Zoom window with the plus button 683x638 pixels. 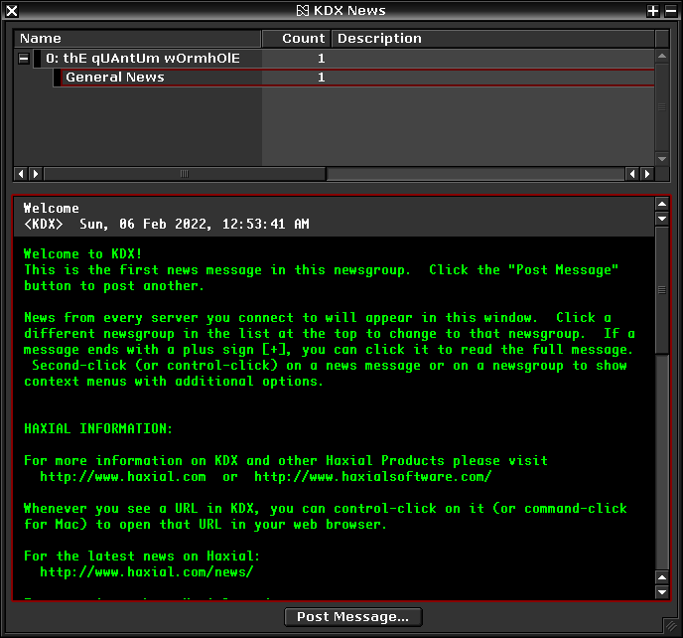(x=652, y=11)
